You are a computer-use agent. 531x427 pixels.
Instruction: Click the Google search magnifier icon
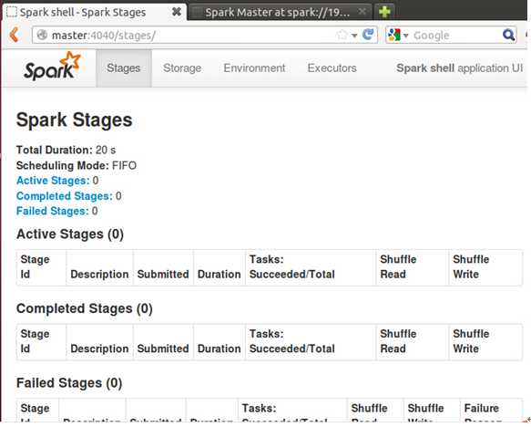pyautogui.click(x=508, y=35)
